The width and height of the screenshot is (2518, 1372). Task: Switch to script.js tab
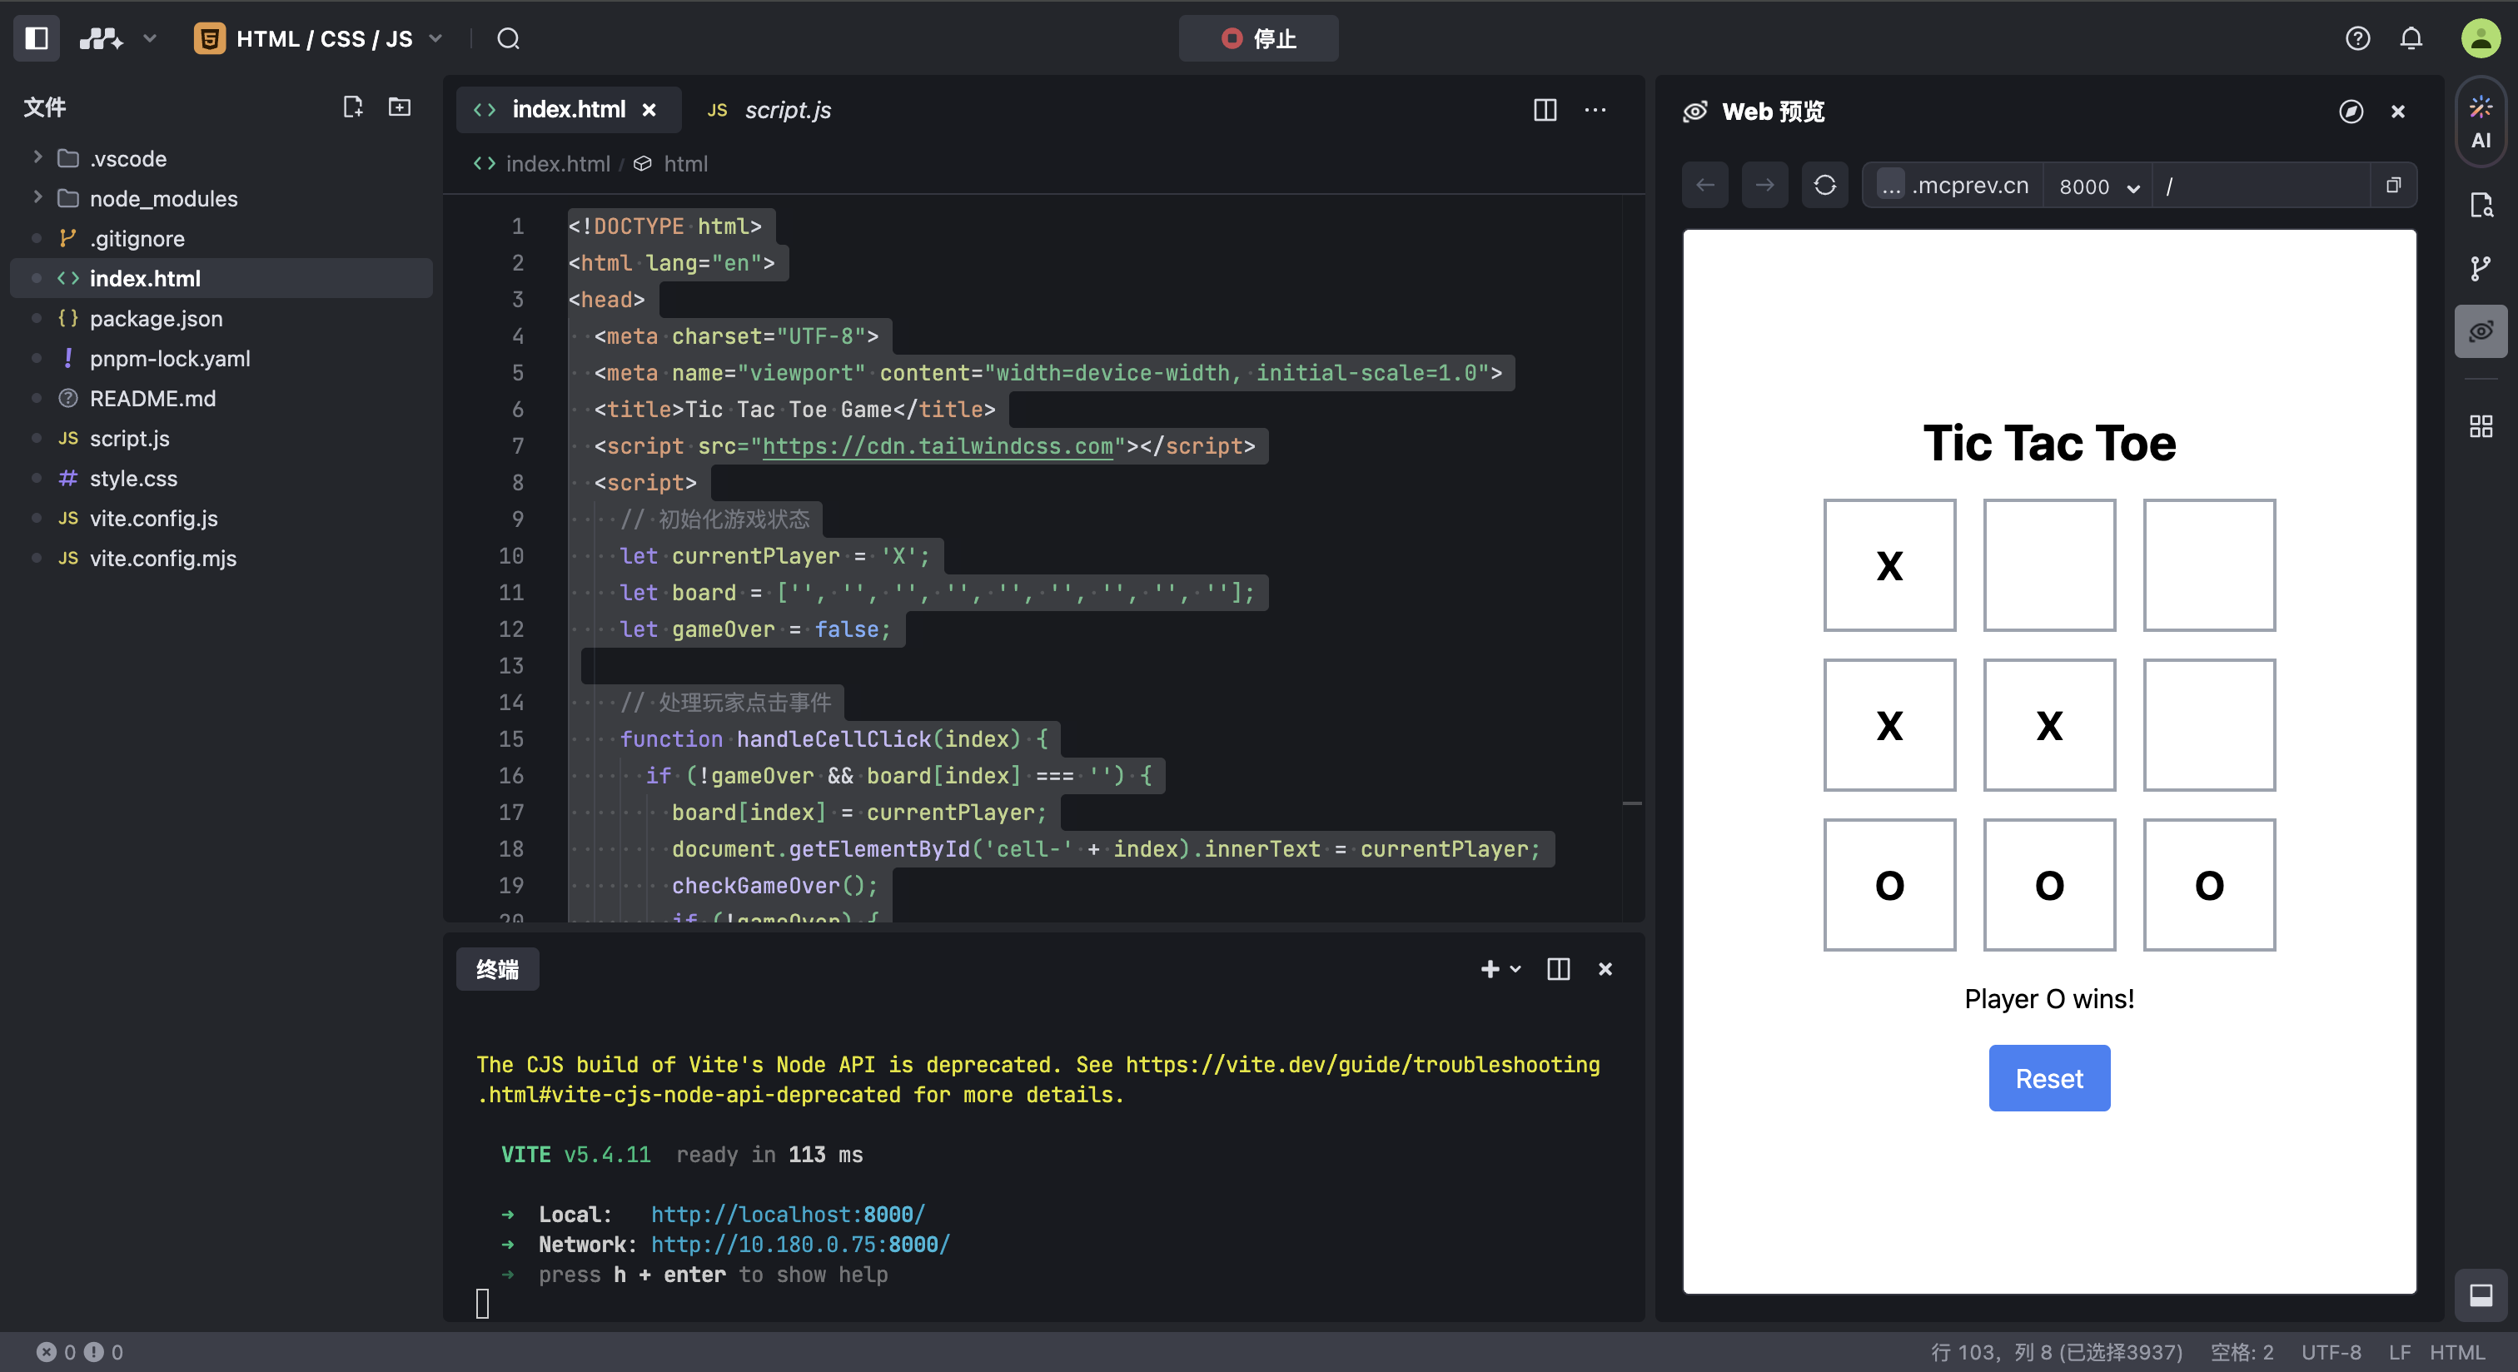click(771, 109)
